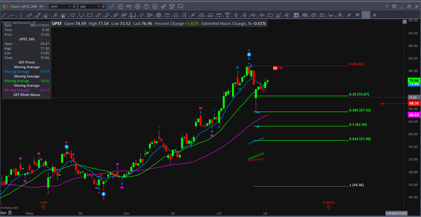Select the zigzag wave drawing tool
Image resolution: width=421 pixels, height=217 pixels.
[29, 15]
